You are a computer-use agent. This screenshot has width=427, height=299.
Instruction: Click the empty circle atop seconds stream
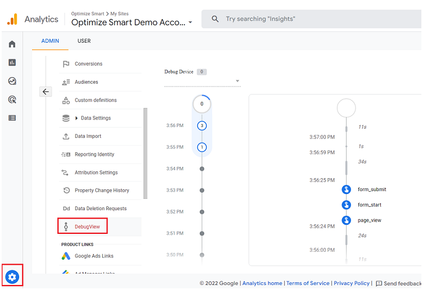point(346,108)
